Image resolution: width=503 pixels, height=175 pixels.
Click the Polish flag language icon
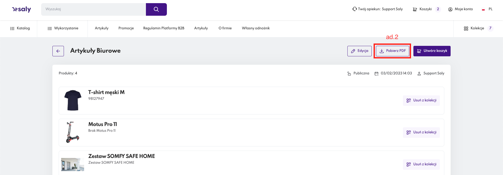[x=483, y=9]
